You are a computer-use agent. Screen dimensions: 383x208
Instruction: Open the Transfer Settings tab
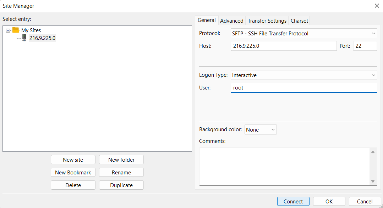tap(267, 21)
